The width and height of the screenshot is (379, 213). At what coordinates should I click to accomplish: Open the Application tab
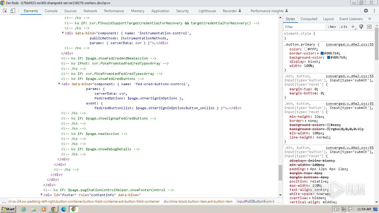coord(160,11)
